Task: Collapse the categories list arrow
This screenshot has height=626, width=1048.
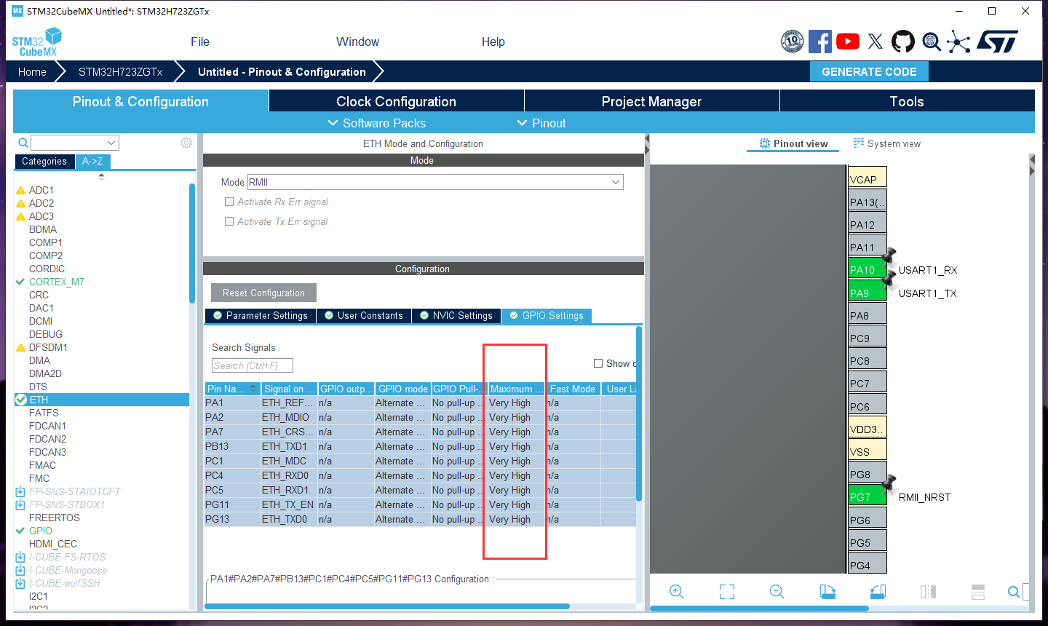Action: [x=101, y=176]
